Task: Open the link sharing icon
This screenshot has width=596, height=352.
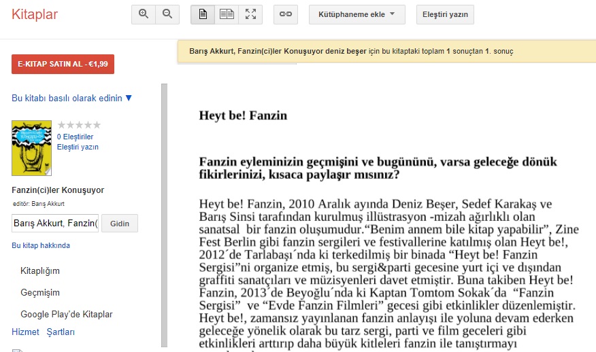Action: [286, 14]
